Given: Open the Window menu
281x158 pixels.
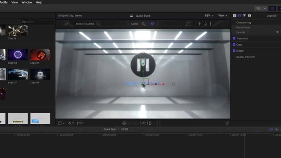Looking at the screenshot, I should tap(27, 2).
